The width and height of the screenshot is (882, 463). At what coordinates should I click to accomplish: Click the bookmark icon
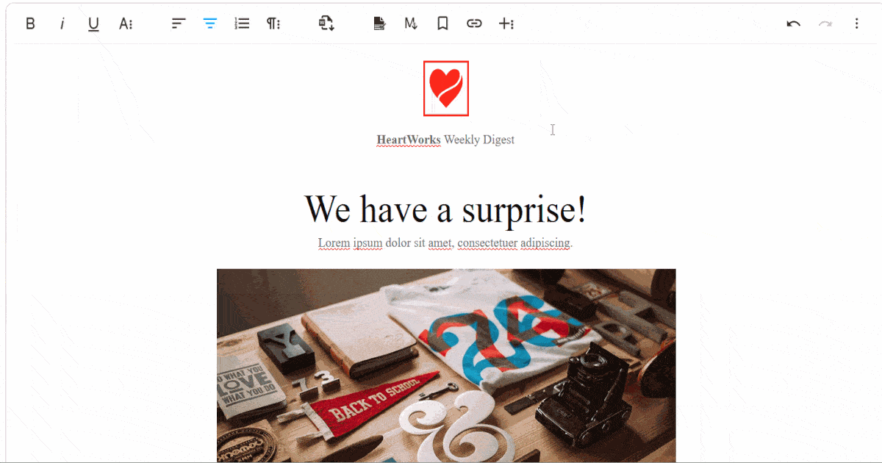pos(442,24)
